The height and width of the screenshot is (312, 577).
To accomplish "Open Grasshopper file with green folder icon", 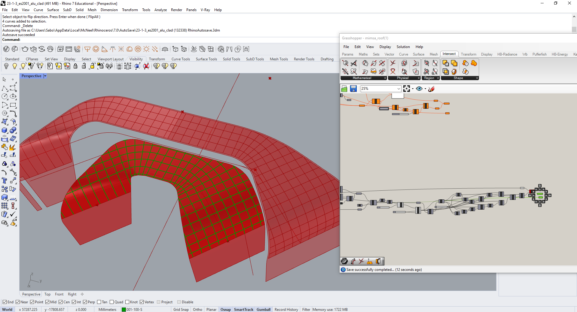I will [x=344, y=89].
